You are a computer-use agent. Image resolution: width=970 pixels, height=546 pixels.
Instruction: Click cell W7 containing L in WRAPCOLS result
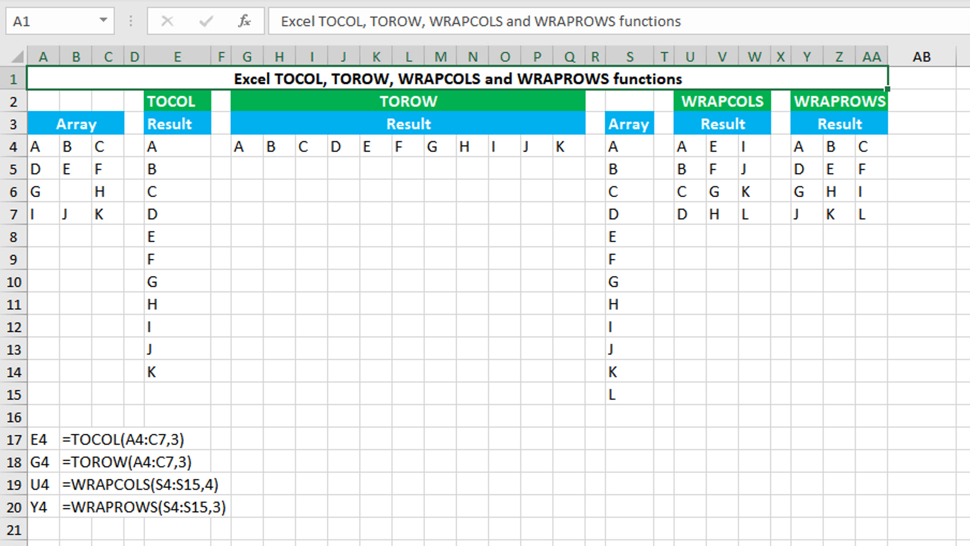755,214
